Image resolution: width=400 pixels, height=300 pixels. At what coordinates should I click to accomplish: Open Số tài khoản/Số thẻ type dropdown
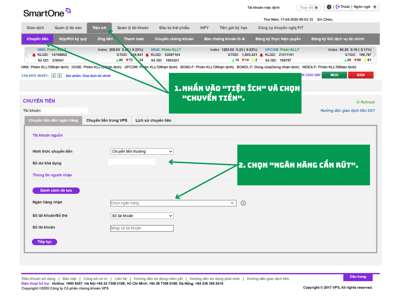point(142,216)
